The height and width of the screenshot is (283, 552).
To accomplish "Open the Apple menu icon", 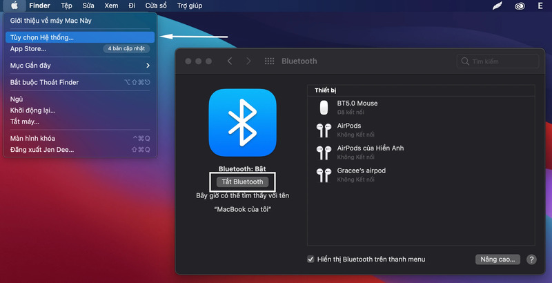I will click(x=14, y=6).
